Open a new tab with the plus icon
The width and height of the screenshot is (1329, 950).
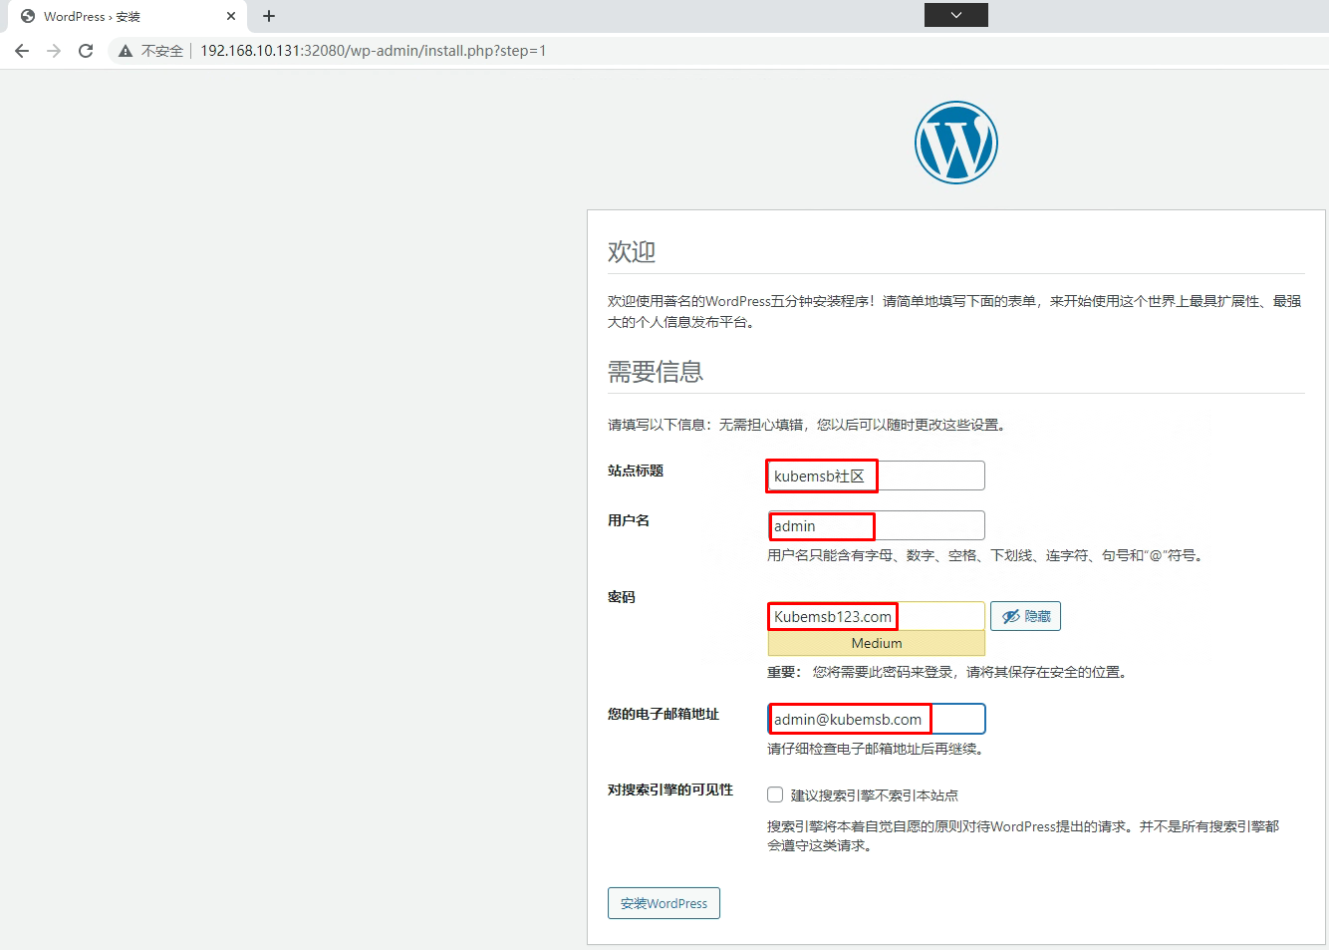tap(269, 16)
